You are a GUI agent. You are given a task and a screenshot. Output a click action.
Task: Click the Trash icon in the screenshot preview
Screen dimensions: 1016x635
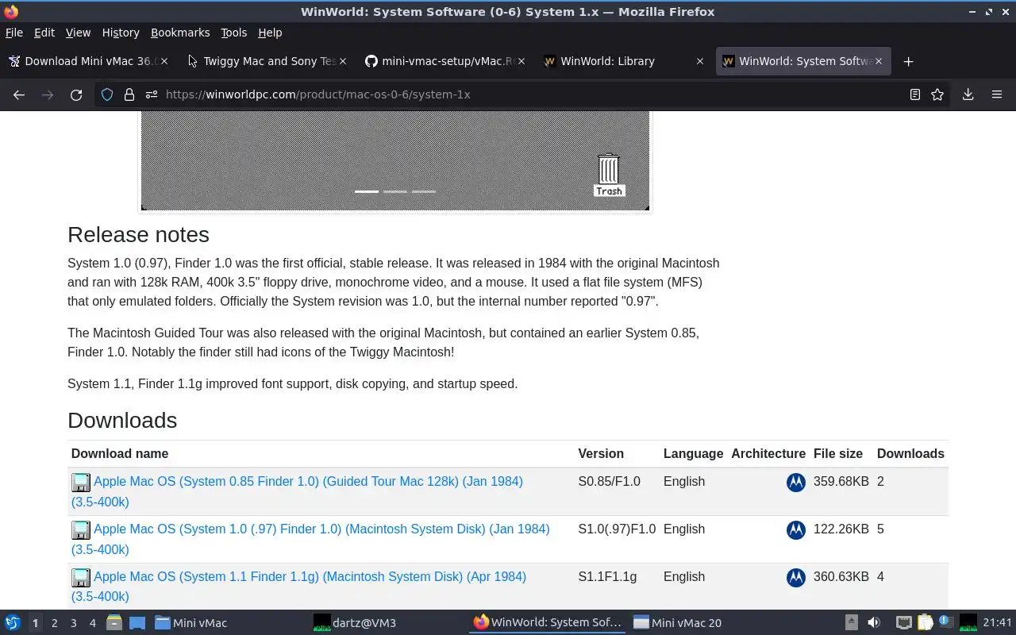(609, 175)
